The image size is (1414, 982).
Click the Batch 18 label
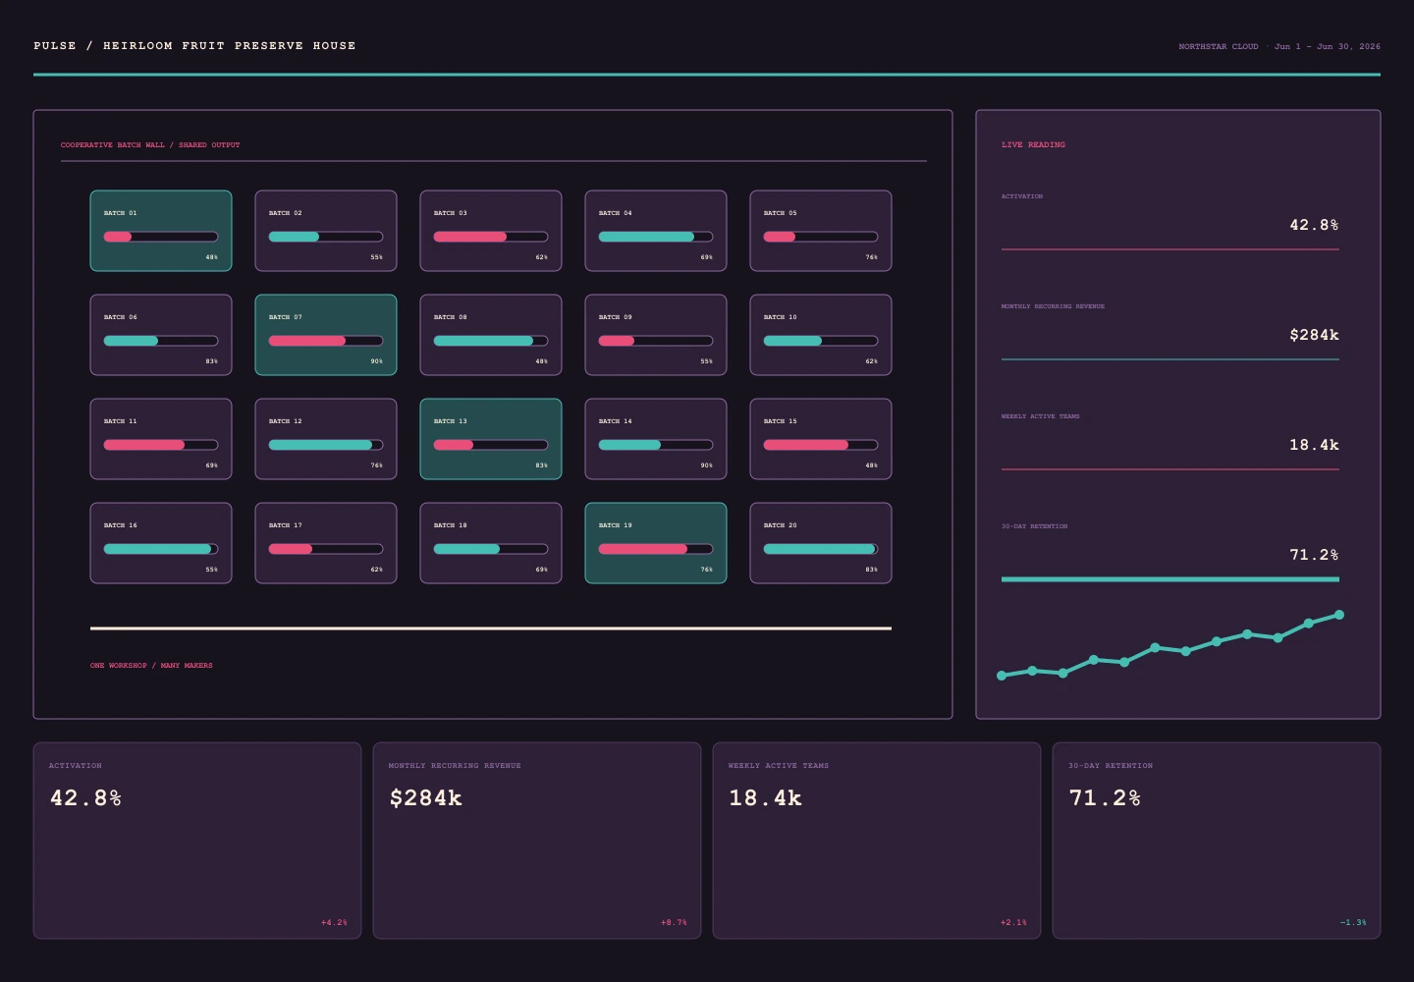tap(451, 525)
